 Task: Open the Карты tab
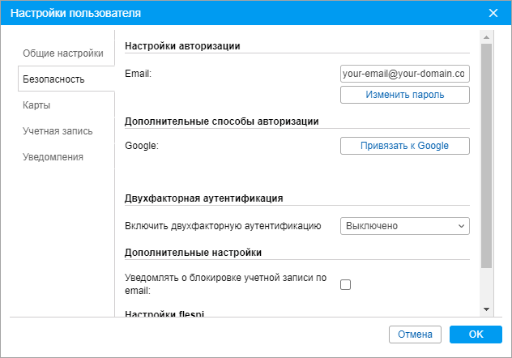37,105
